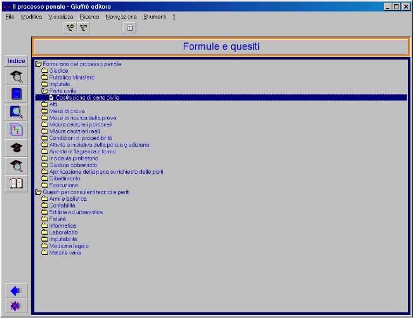Open Attività a iniziativa della polizia giudiziaria

pos(95,145)
